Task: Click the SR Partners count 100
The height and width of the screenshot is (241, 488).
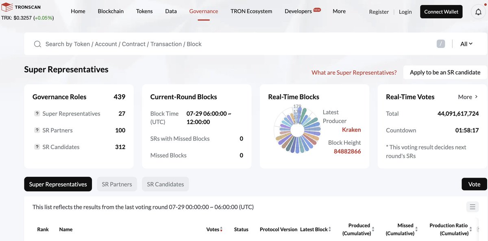Action: (120, 130)
